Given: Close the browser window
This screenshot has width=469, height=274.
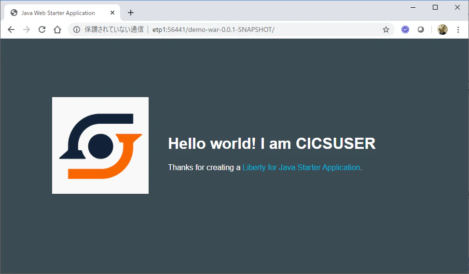Looking at the screenshot, I should pyautogui.click(x=457, y=7).
